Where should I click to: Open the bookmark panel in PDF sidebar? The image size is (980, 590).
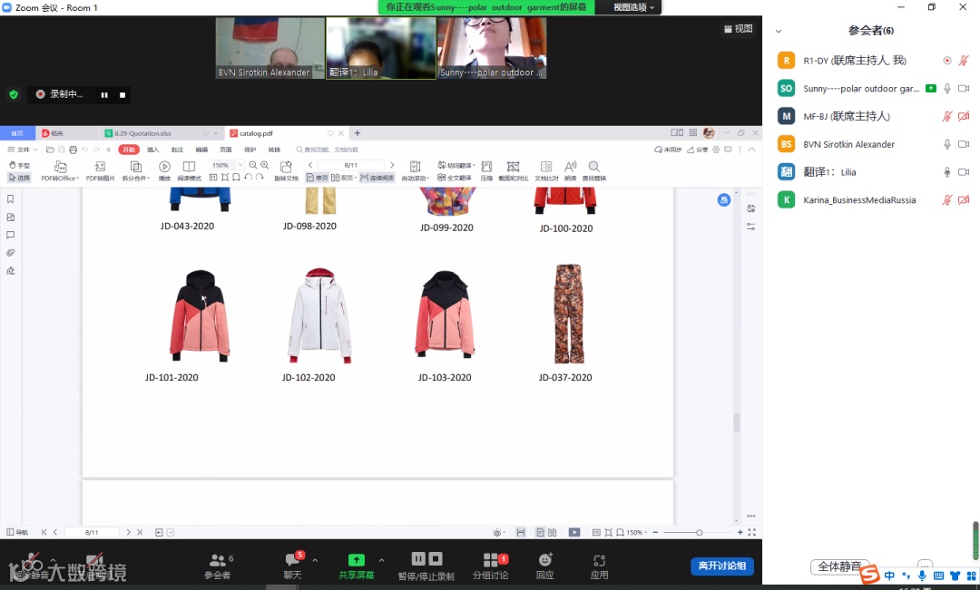(x=10, y=199)
